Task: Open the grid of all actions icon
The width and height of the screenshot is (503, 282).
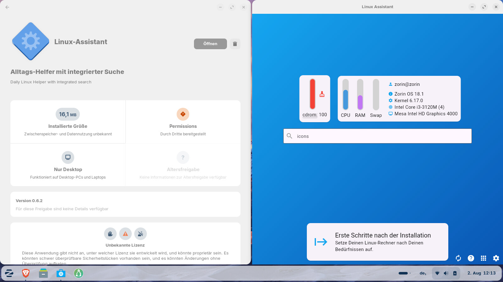Action: (x=484, y=258)
